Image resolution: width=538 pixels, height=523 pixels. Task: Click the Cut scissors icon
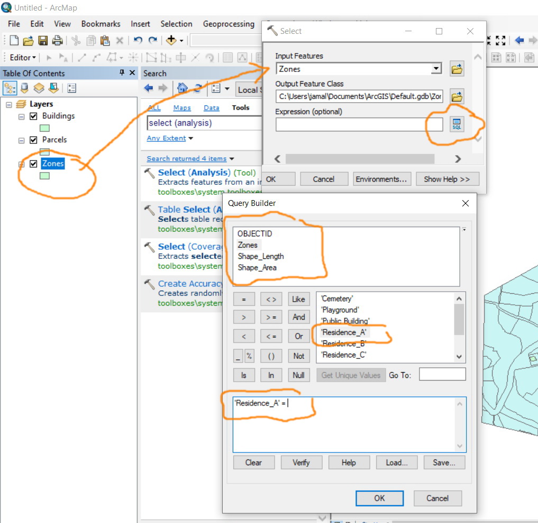coord(76,41)
